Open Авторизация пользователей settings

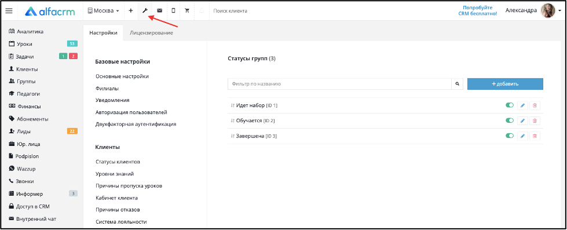tap(131, 112)
